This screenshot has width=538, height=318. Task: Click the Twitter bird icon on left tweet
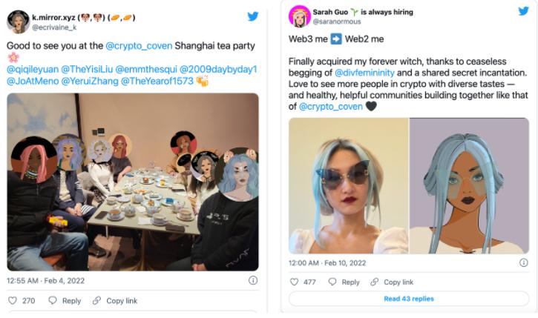pyautogui.click(x=252, y=16)
